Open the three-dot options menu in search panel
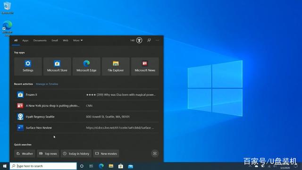 pos(157,40)
